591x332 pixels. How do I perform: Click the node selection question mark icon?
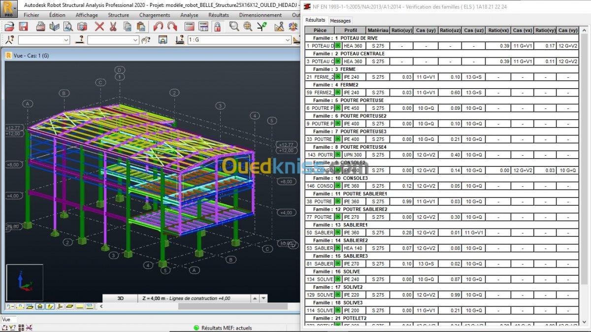point(9,40)
